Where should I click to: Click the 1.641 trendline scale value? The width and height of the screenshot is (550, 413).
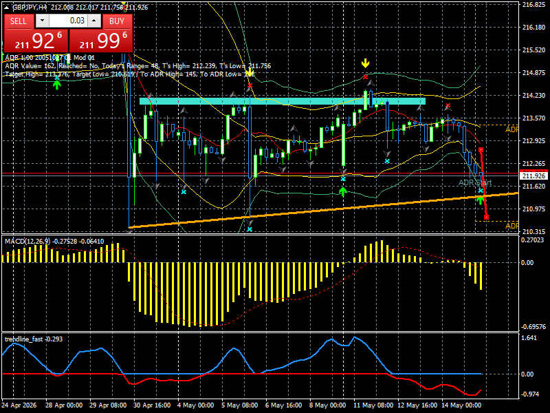point(529,338)
